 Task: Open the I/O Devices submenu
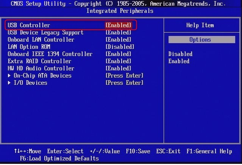(x=30, y=83)
